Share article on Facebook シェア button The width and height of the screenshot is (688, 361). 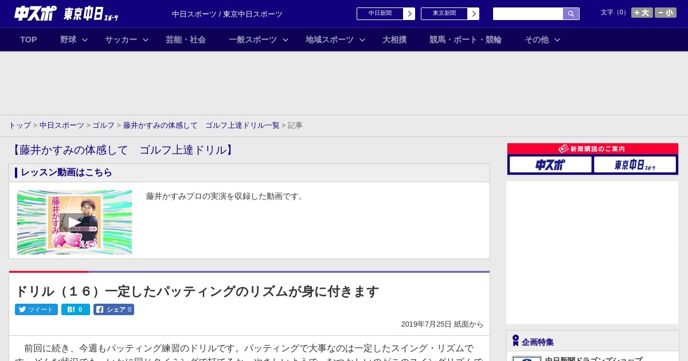coord(114,309)
